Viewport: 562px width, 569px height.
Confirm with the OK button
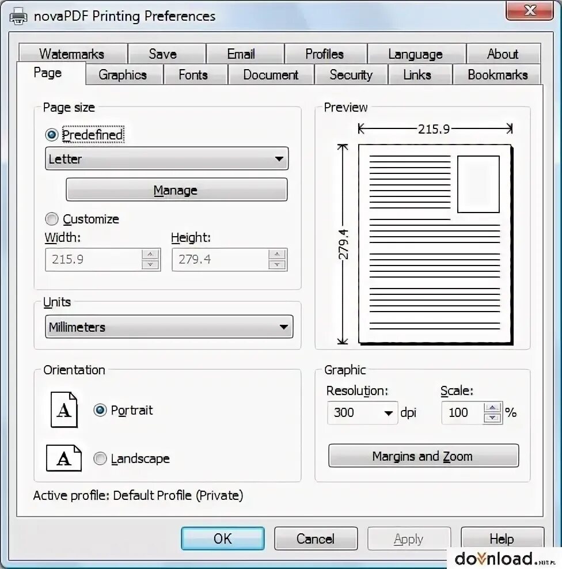click(x=223, y=538)
